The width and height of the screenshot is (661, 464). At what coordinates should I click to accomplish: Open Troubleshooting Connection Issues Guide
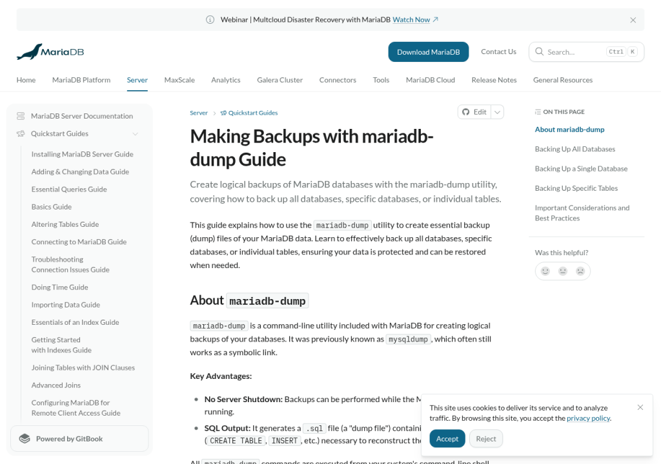(x=70, y=264)
